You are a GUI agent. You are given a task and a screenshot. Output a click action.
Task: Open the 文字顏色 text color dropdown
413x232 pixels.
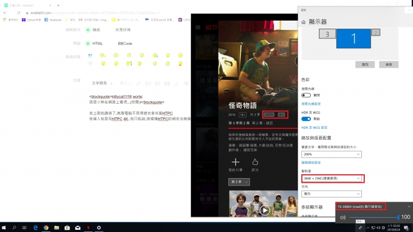tap(102, 83)
